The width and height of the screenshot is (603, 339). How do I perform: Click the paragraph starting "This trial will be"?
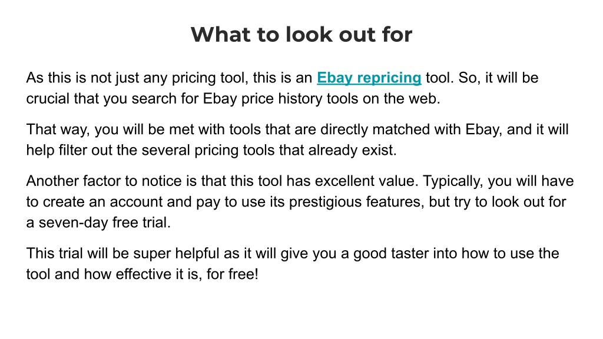[292, 264]
